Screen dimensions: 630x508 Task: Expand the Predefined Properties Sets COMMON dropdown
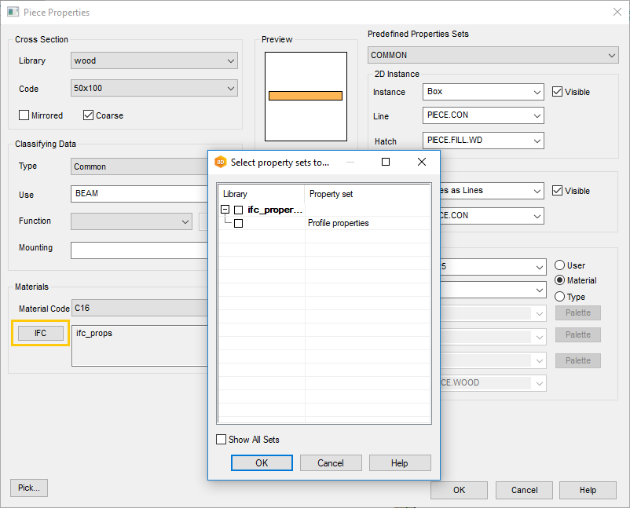(493, 56)
